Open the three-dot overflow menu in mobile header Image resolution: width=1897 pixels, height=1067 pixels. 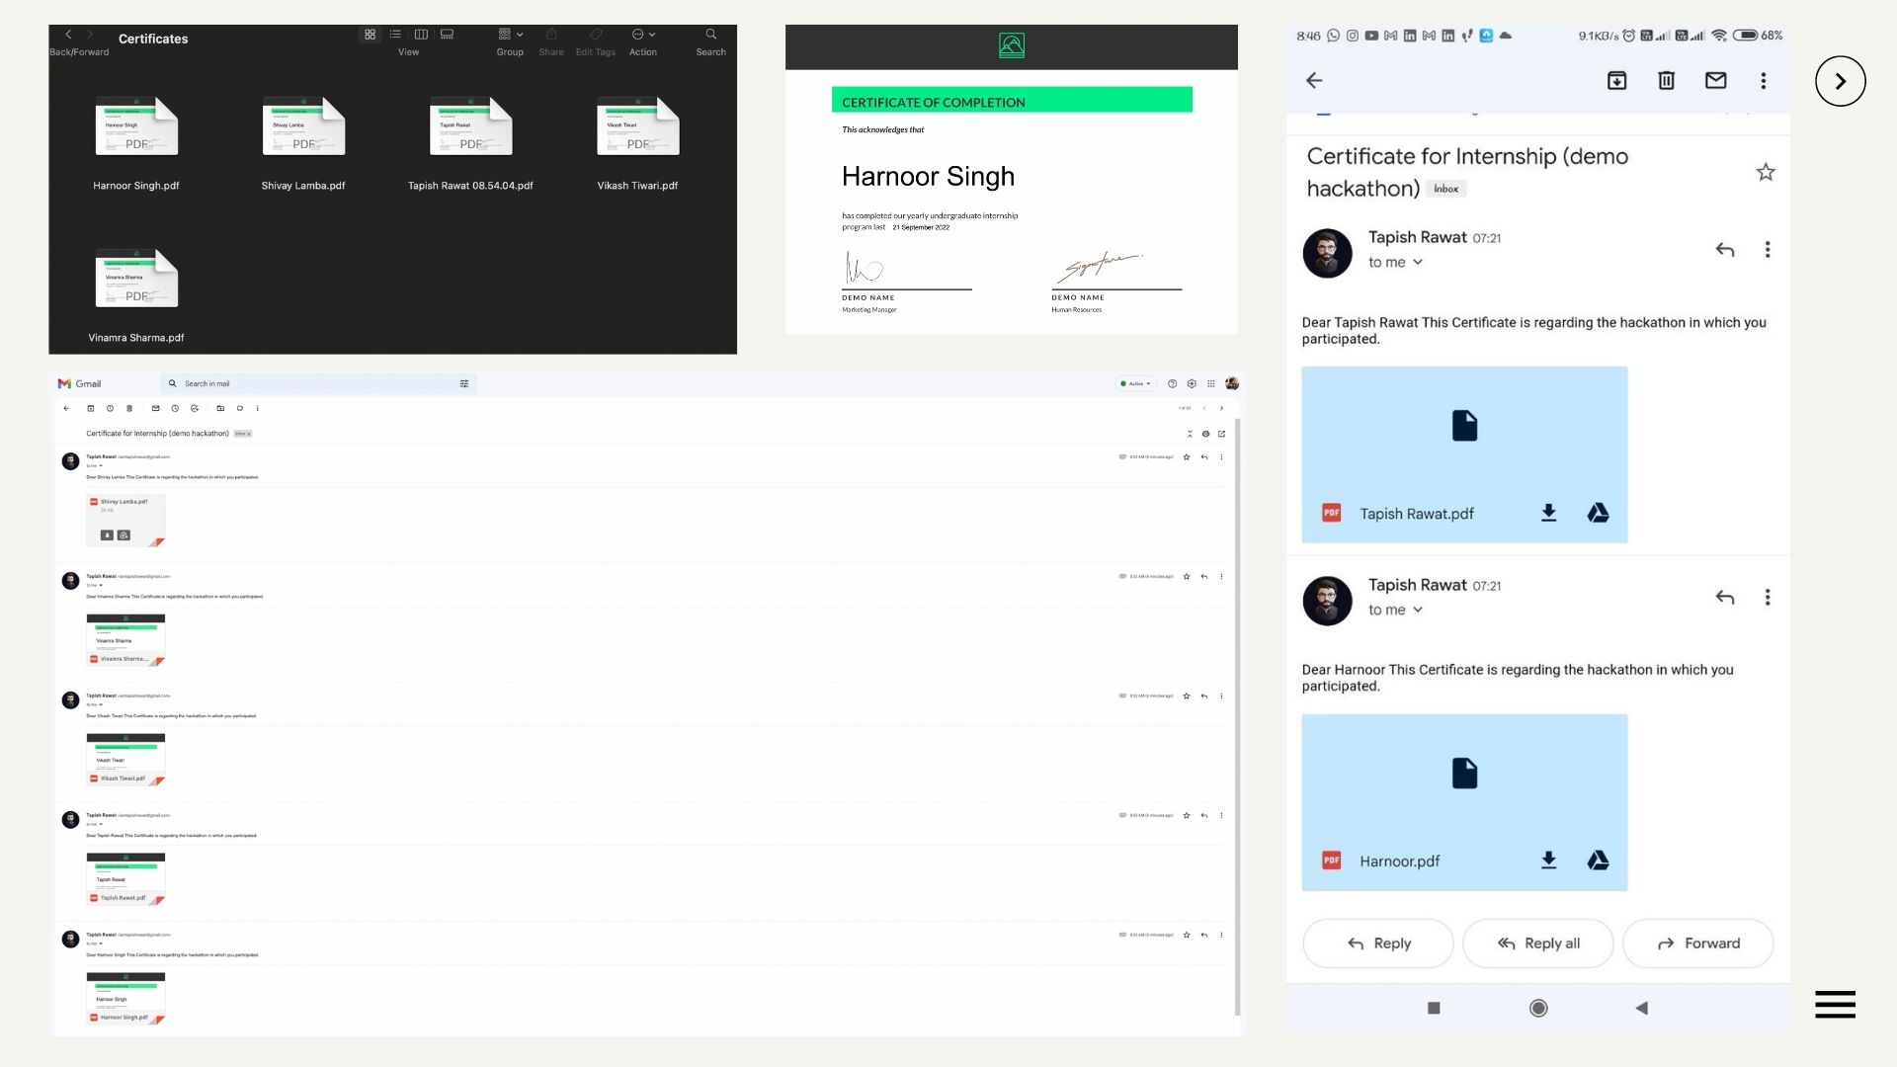click(1763, 81)
